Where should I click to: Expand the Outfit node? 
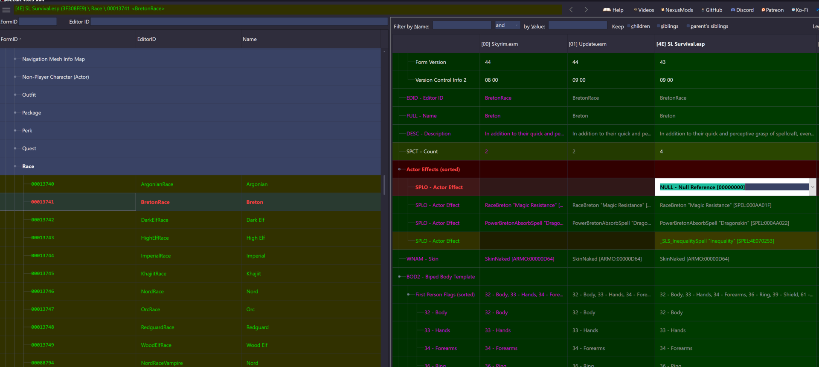pos(15,95)
